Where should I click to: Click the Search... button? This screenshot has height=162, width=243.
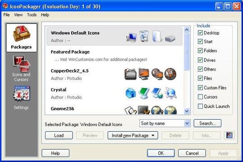207,123
